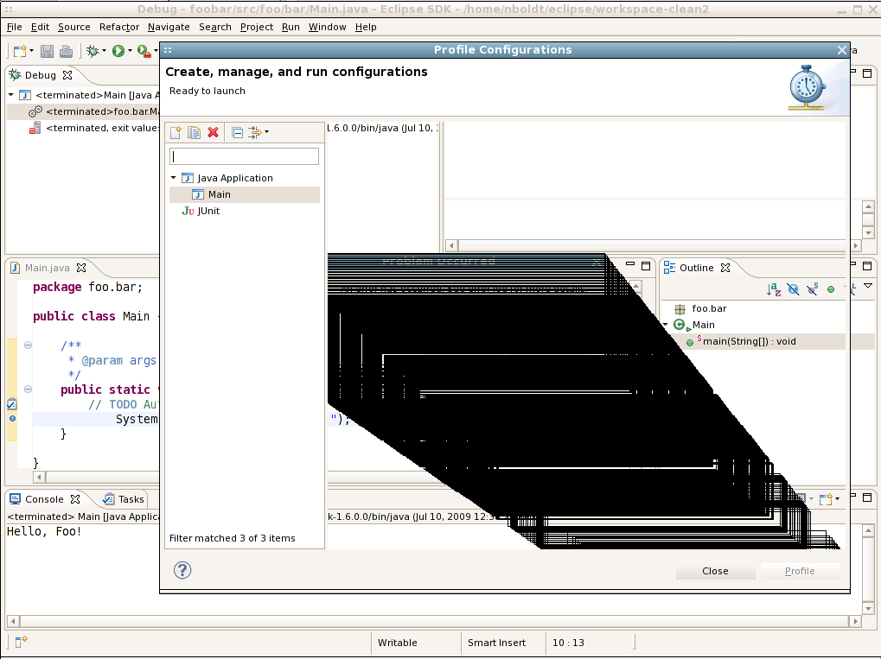The width and height of the screenshot is (881, 659).
Task: Delete selected launch configuration with red X
Action: (213, 132)
